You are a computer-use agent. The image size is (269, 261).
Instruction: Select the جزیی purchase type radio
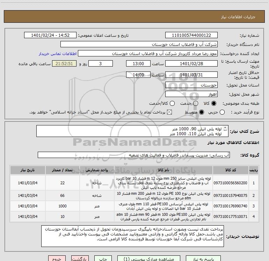point(222,112)
